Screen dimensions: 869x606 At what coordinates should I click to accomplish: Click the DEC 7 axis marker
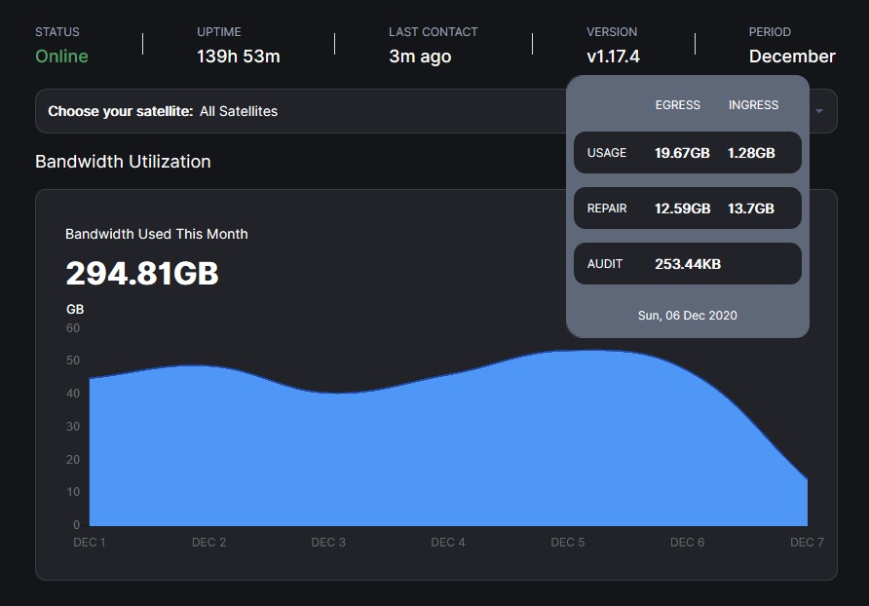point(807,543)
